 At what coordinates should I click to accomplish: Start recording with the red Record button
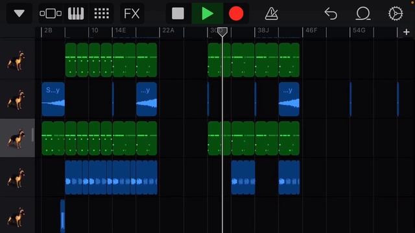(236, 13)
